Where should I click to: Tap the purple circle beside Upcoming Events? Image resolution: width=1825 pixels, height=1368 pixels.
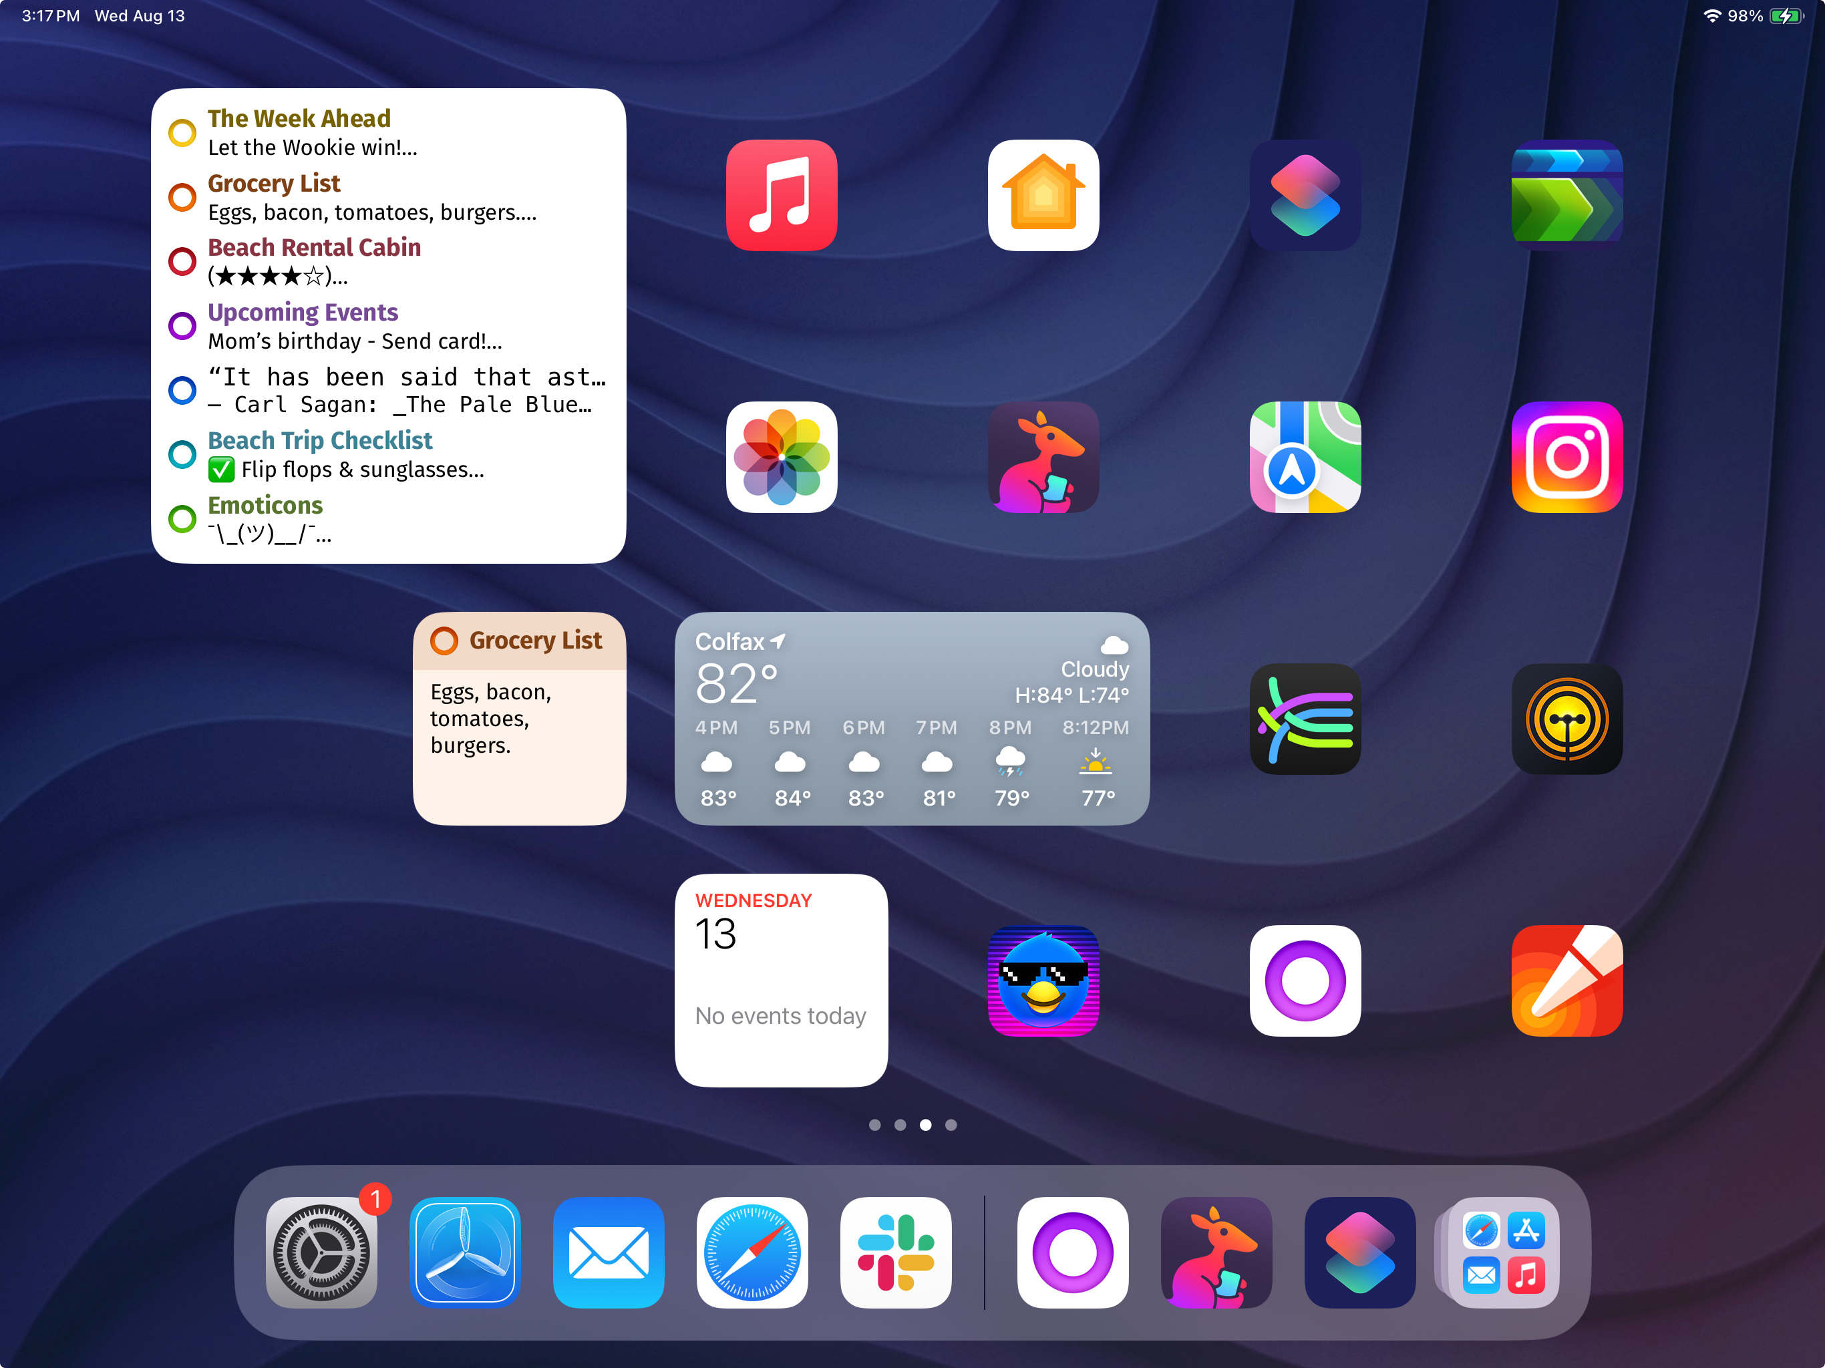tap(182, 325)
